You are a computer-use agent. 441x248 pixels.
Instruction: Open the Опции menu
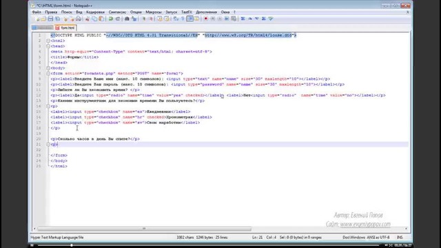pos(136,12)
